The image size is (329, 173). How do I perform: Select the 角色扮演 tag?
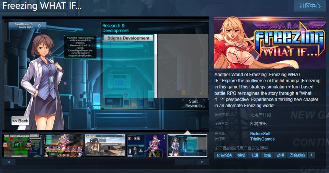pos(224,155)
